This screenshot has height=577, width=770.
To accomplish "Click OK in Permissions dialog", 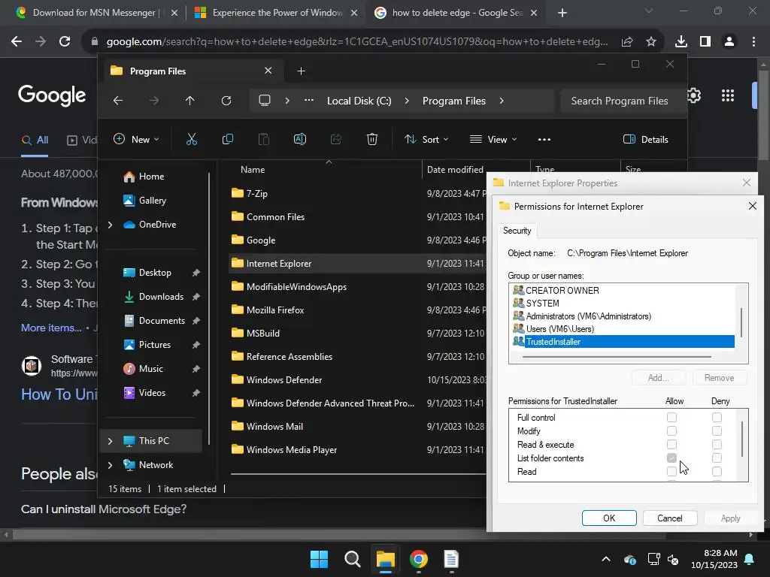I will pos(609,518).
